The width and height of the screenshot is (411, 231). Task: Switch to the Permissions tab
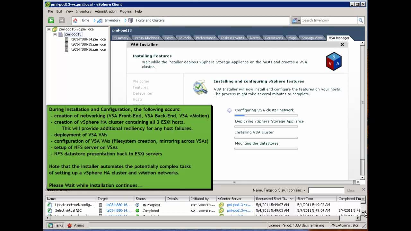coord(274,38)
